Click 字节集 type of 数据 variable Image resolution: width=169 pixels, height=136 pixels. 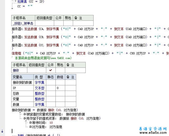[39, 104]
